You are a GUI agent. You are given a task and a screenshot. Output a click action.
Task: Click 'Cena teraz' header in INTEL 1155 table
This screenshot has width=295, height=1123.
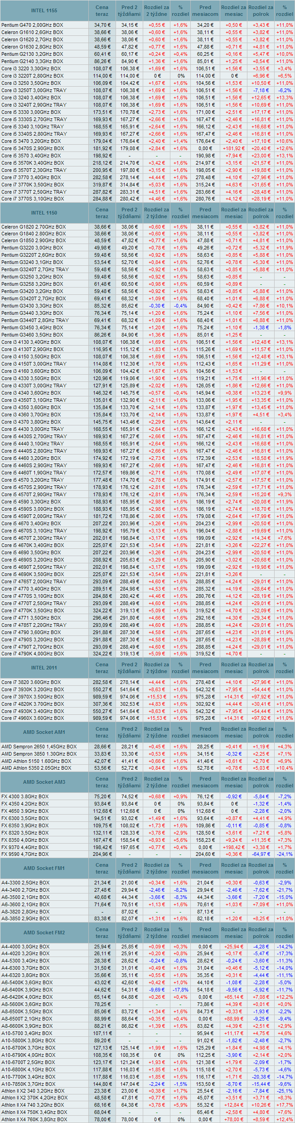[x=102, y=10]
